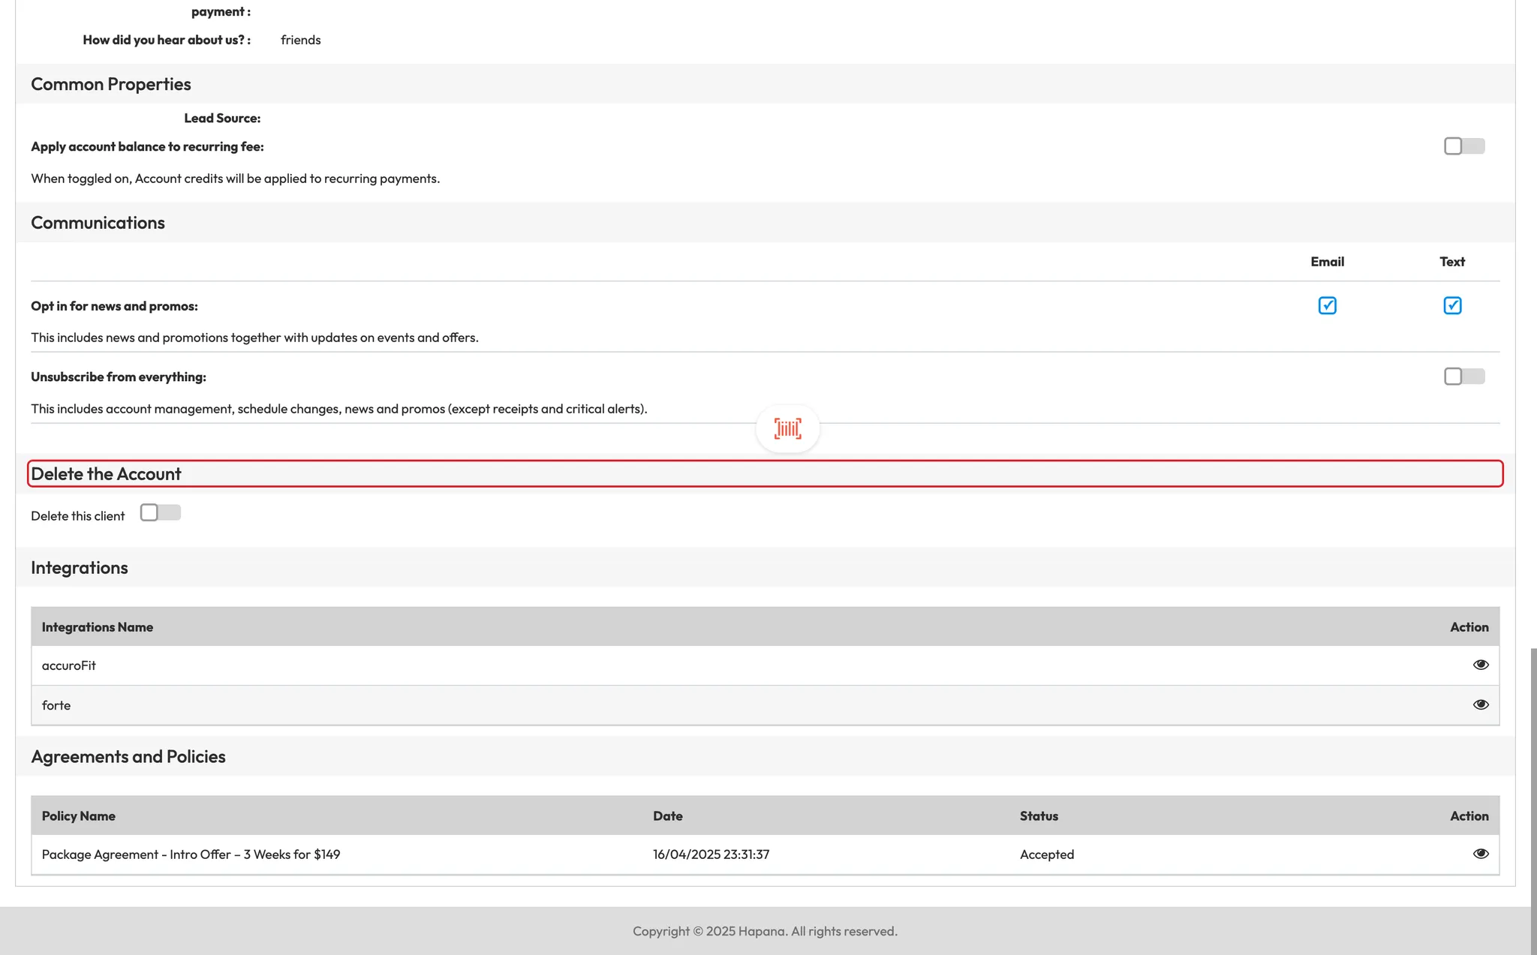The image size is (1537, 955).
Task: Click the Policy Name column header
Action: (79, 816)
